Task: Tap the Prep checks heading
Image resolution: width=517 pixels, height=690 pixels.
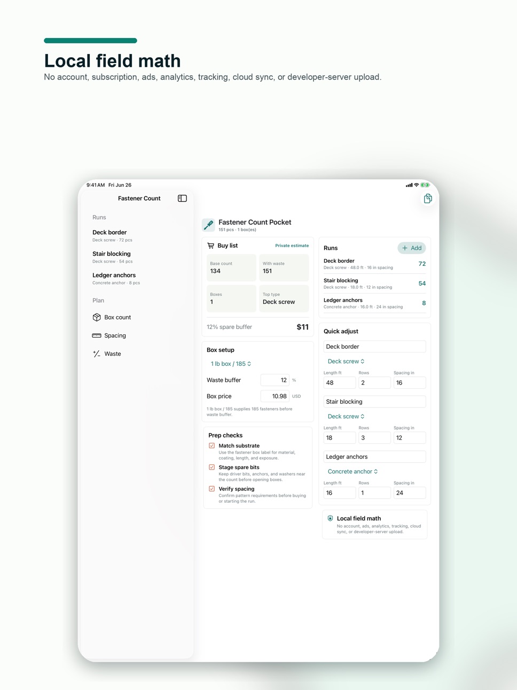Action: point(225,435)
